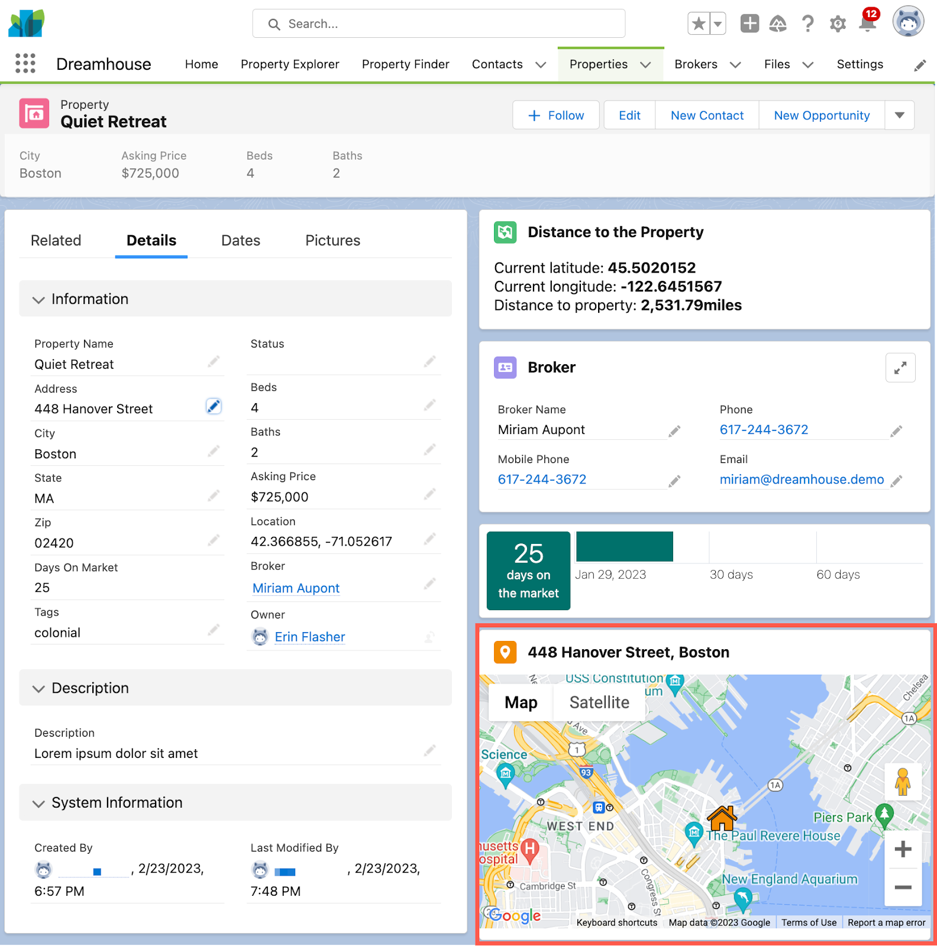Open the favorites list dropdown arrow
The width and height of the screenshot is (937, 946).
(718, 24)
